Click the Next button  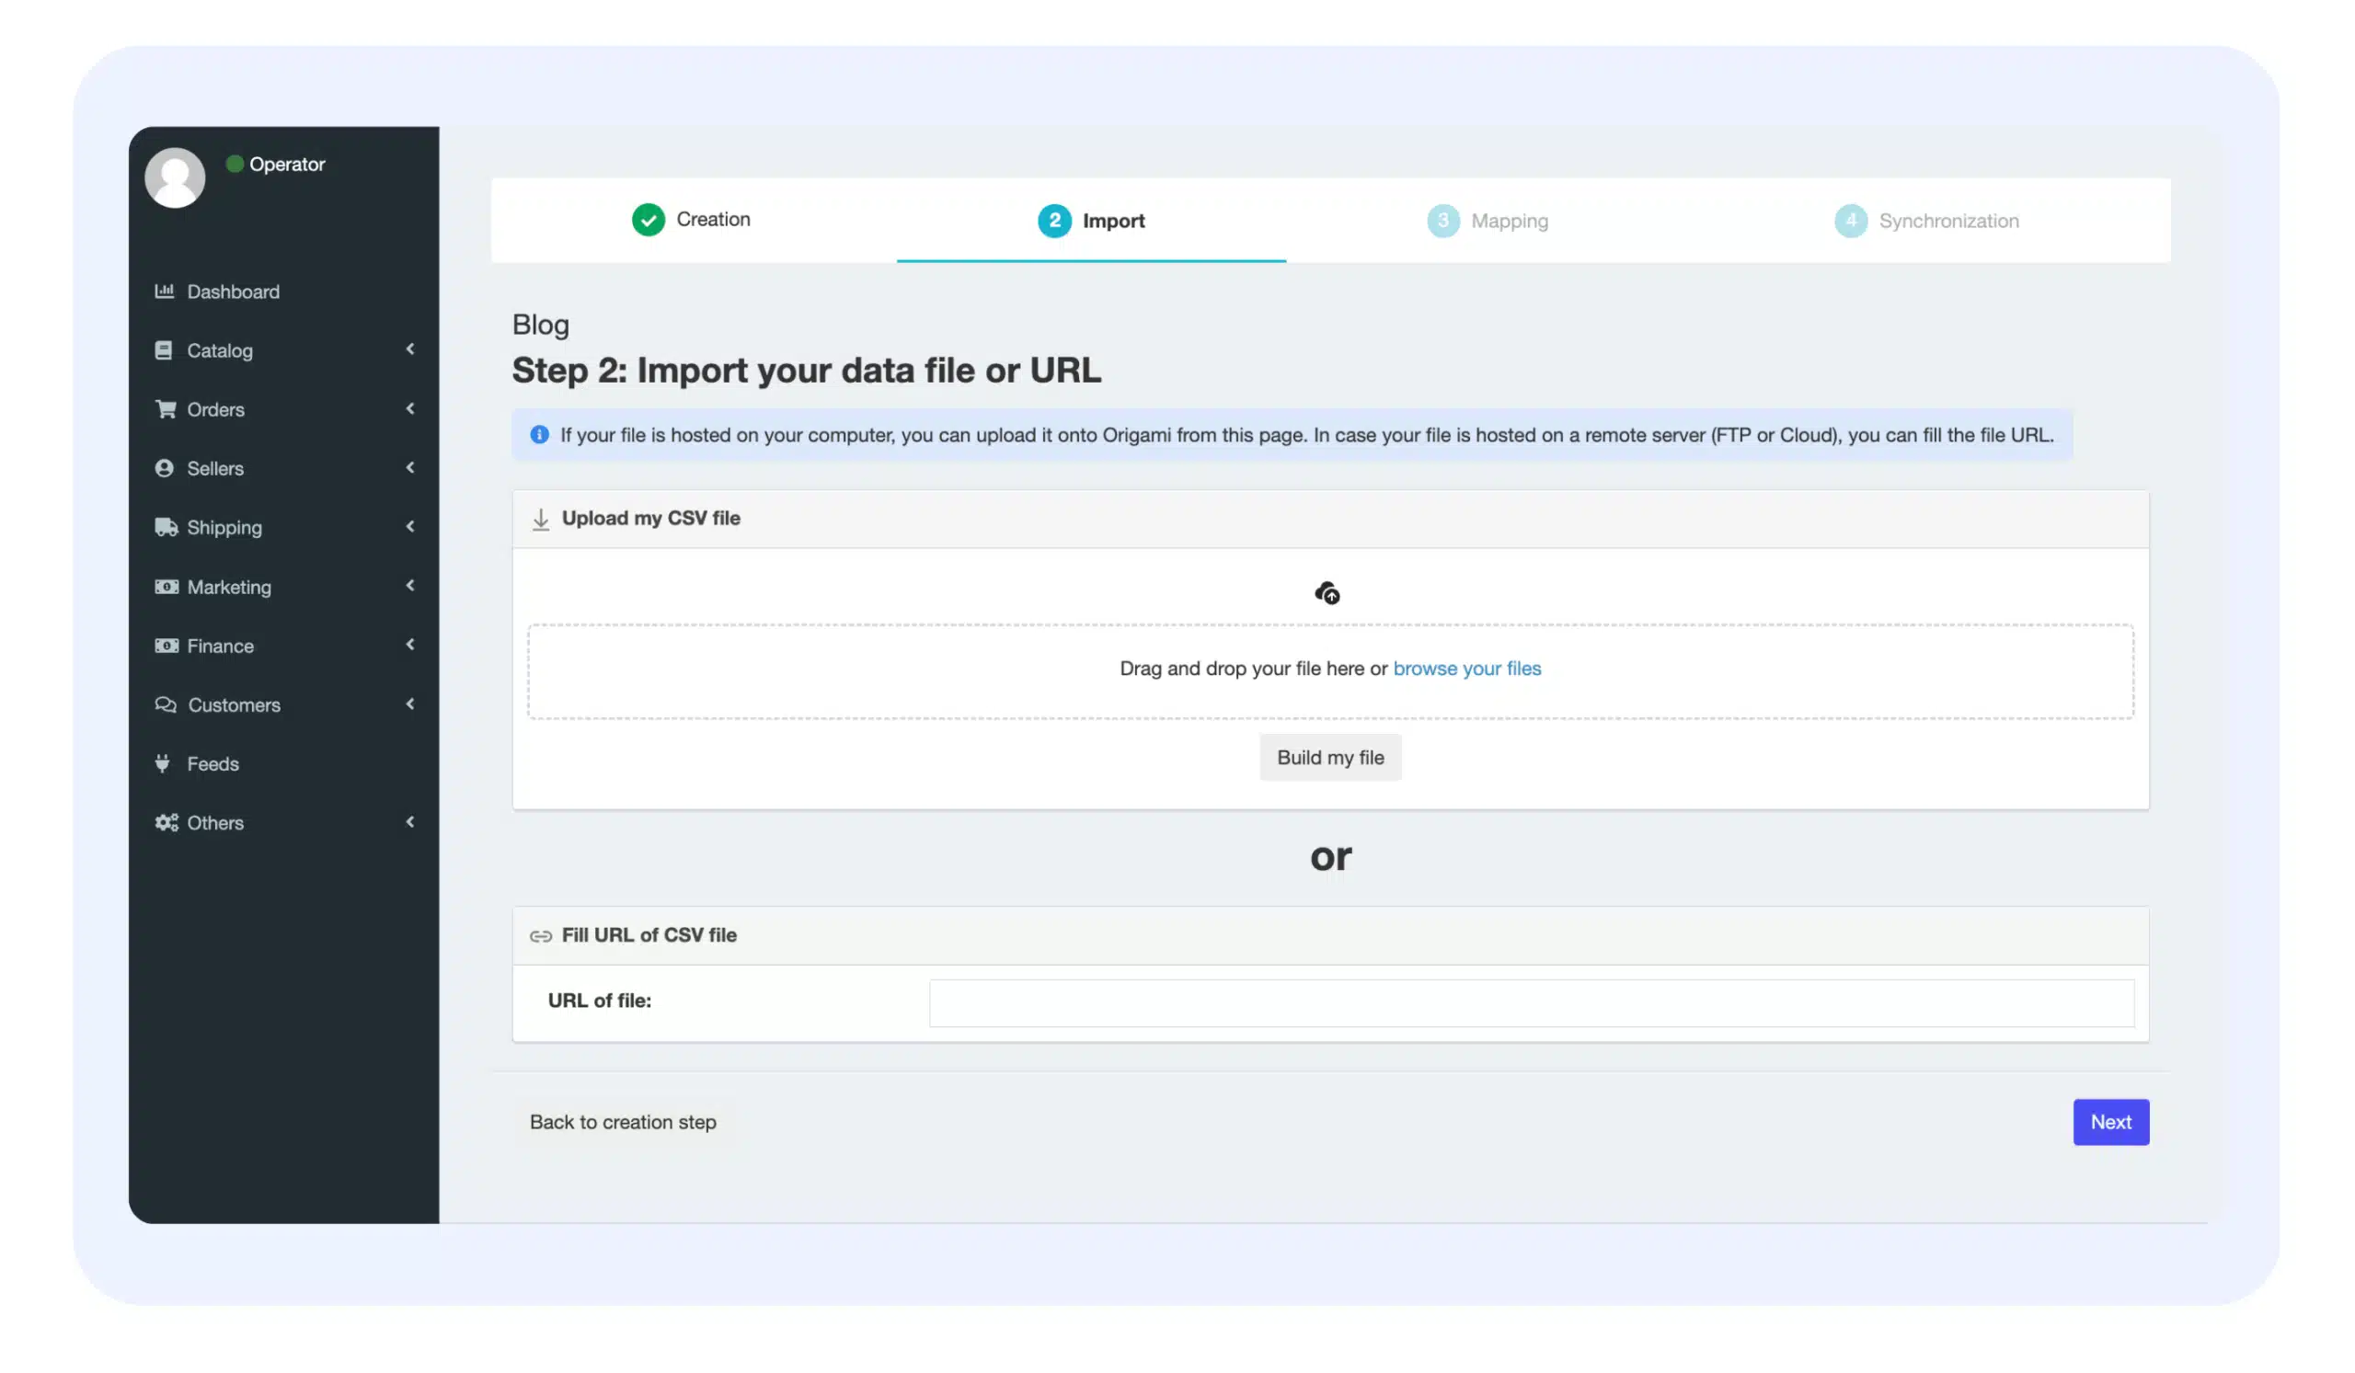pos(2110,1122)
